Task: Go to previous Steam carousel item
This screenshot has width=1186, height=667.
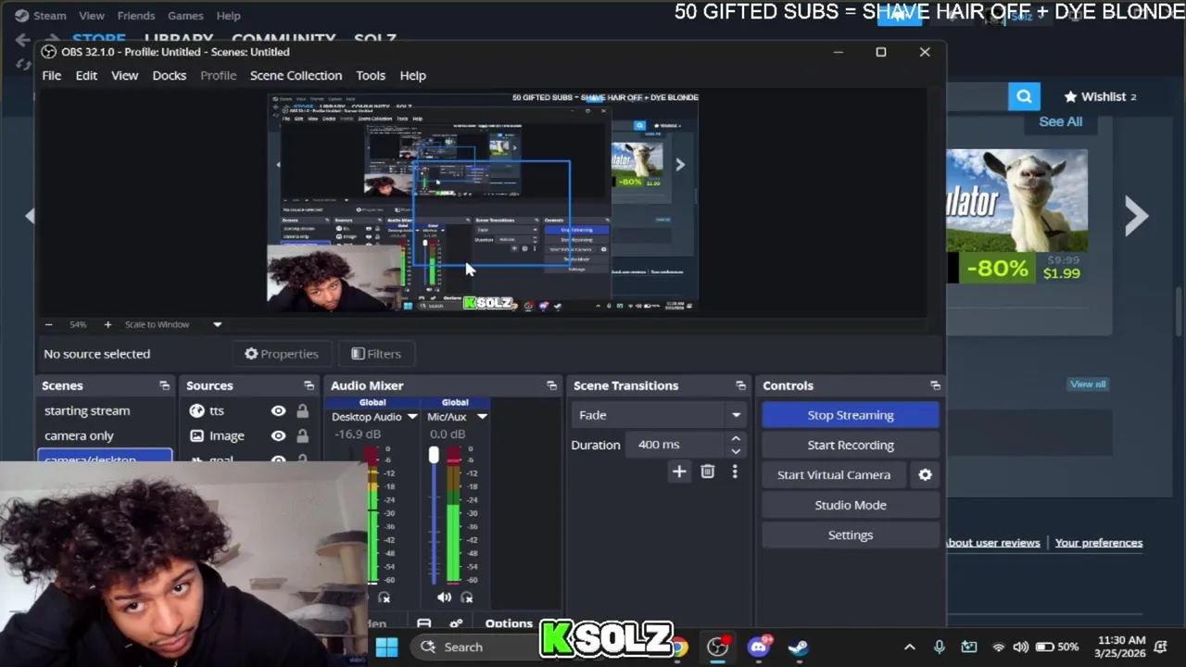Action: click(30, 216)
